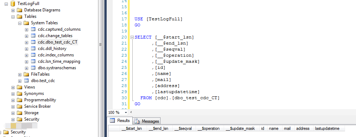Expand cdc.captured_columns table node
Screen dimensions: 356x137
tap(26, 30)
